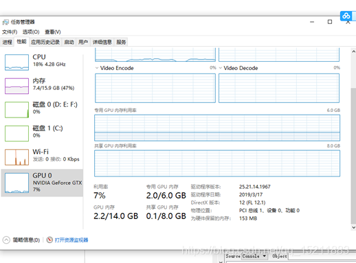Click the 2.0/6.0 GB dedicated memory value
Image resolution: width=356 pixels, height=263 pixels.
tap(166, 196)
